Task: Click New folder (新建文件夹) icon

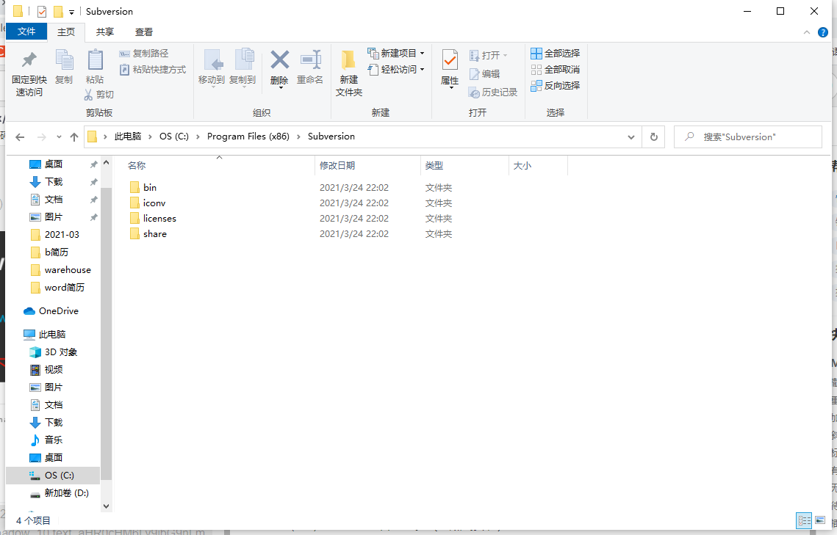Action: [348, 60]
